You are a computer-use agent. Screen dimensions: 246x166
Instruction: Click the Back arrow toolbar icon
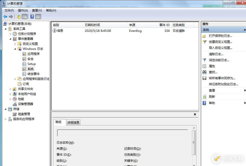coord(5,17)
